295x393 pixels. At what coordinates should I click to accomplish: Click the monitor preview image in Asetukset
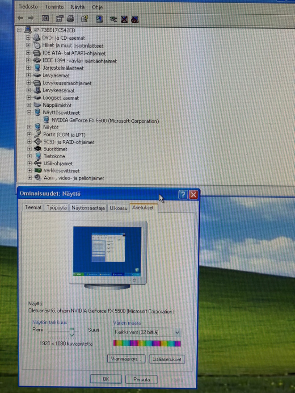(x=108, y=255)
